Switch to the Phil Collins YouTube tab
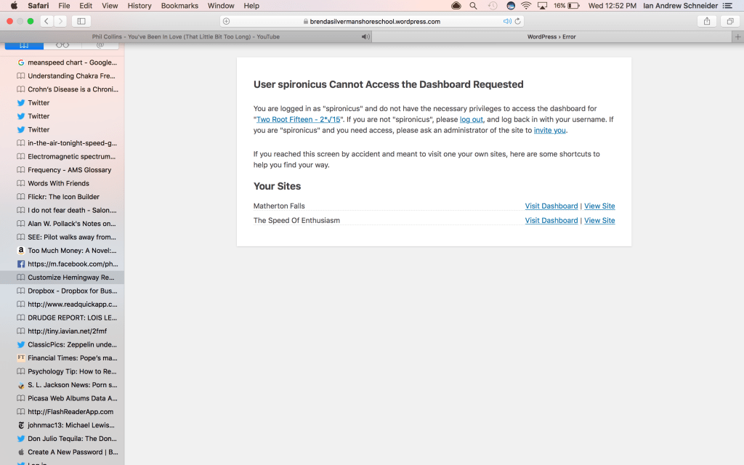This screenshot has height=465, width=744. pos(186,36)
